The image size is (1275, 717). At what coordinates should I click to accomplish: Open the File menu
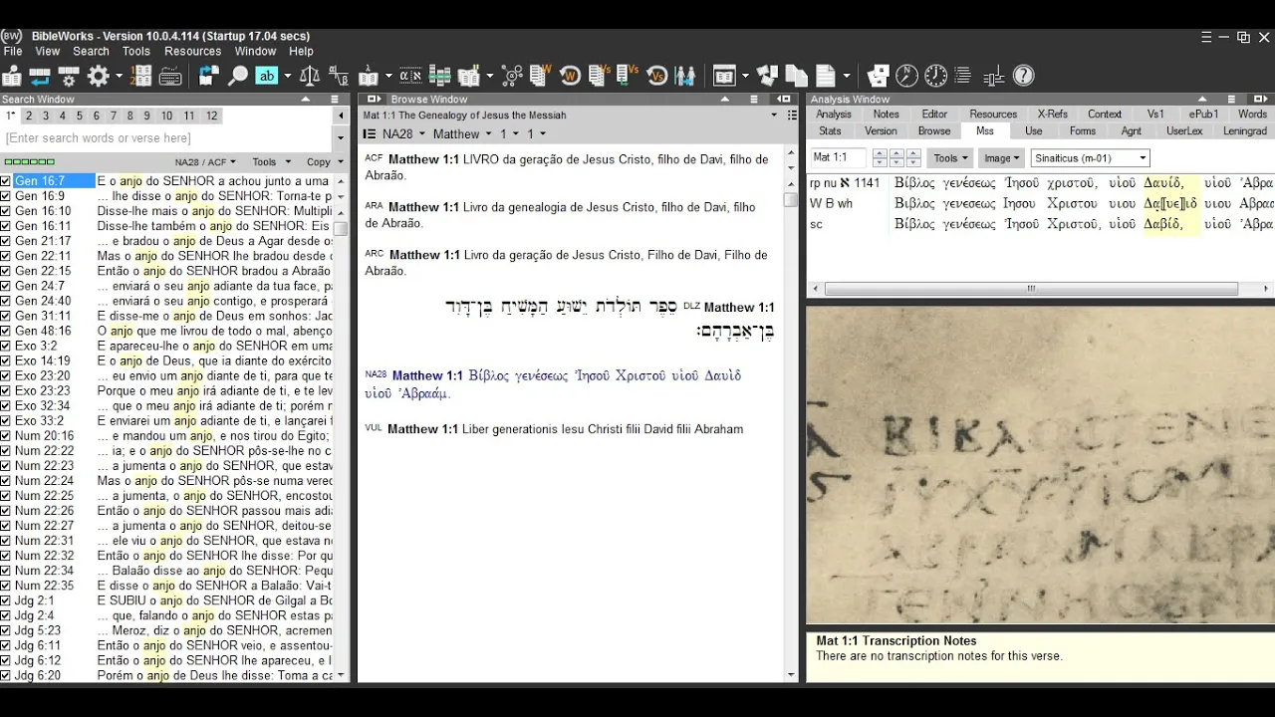point(13,51)
